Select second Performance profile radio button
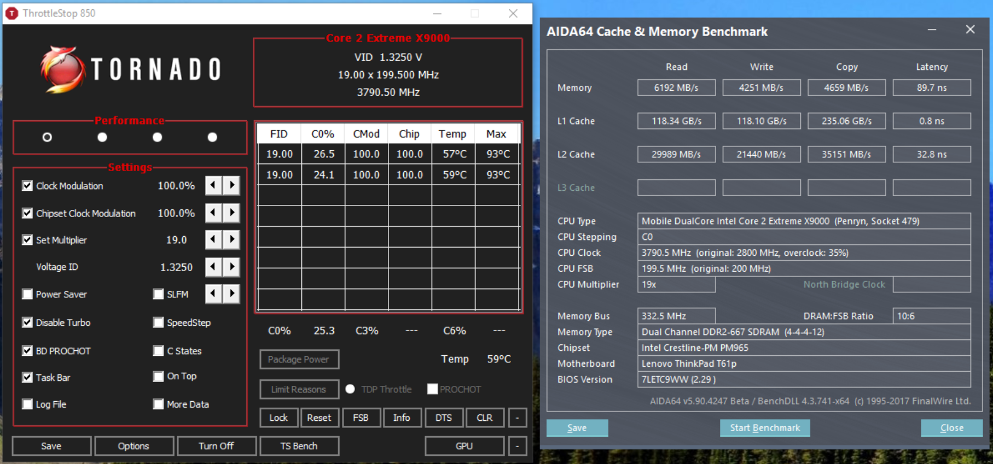This screenshot has width=993, height=464. click(x=102, y=137)
